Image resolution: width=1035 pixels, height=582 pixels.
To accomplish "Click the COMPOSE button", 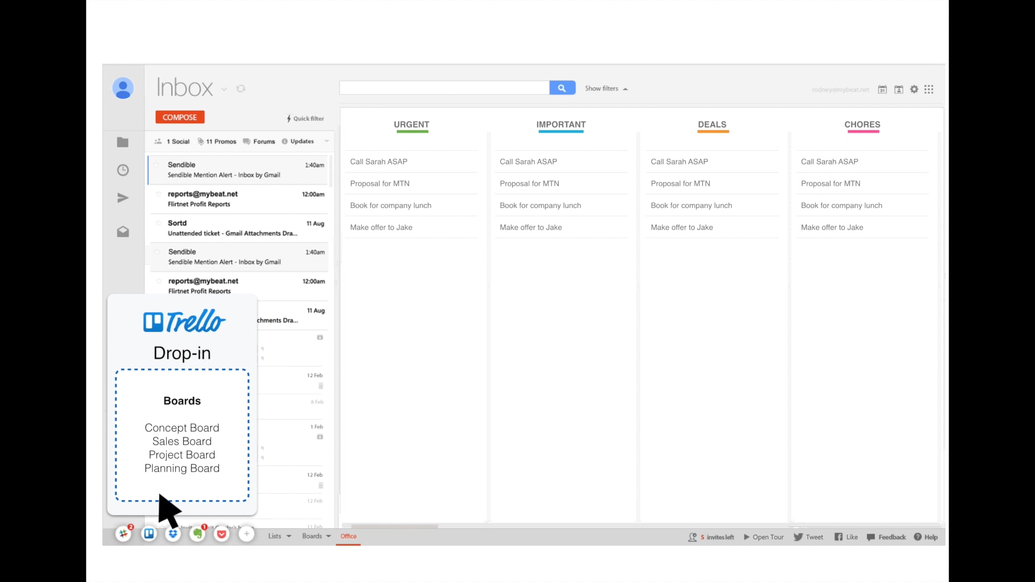I will [179, 117].
